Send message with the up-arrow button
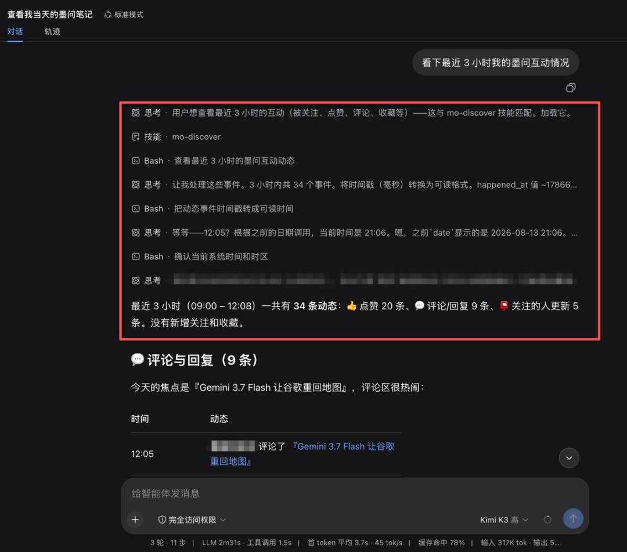627x552 pixels. pyautogui.click(x=573, y=518)
